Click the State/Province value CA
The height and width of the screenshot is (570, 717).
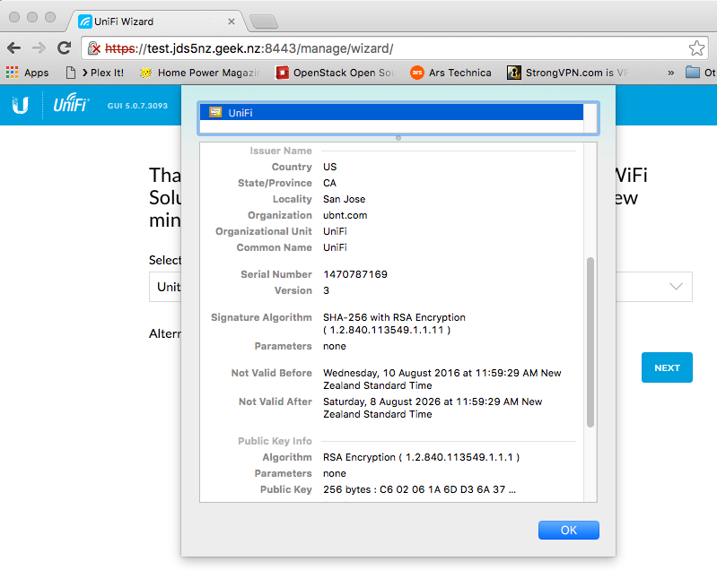329,183
